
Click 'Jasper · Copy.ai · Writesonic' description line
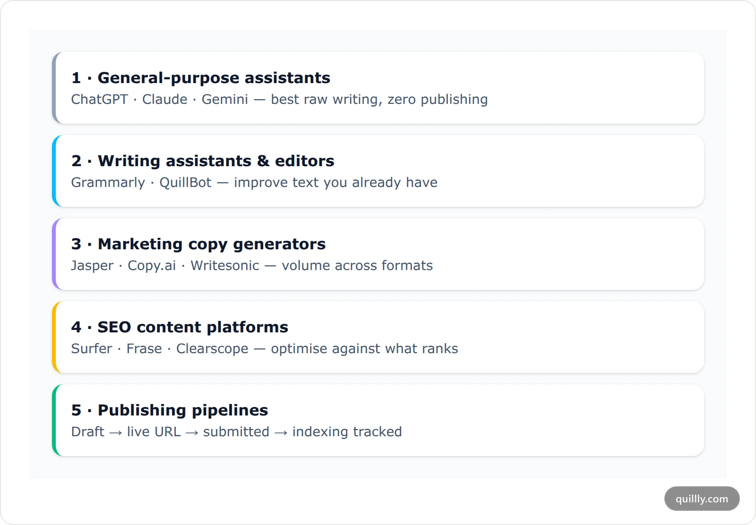(x=252, y=266)
